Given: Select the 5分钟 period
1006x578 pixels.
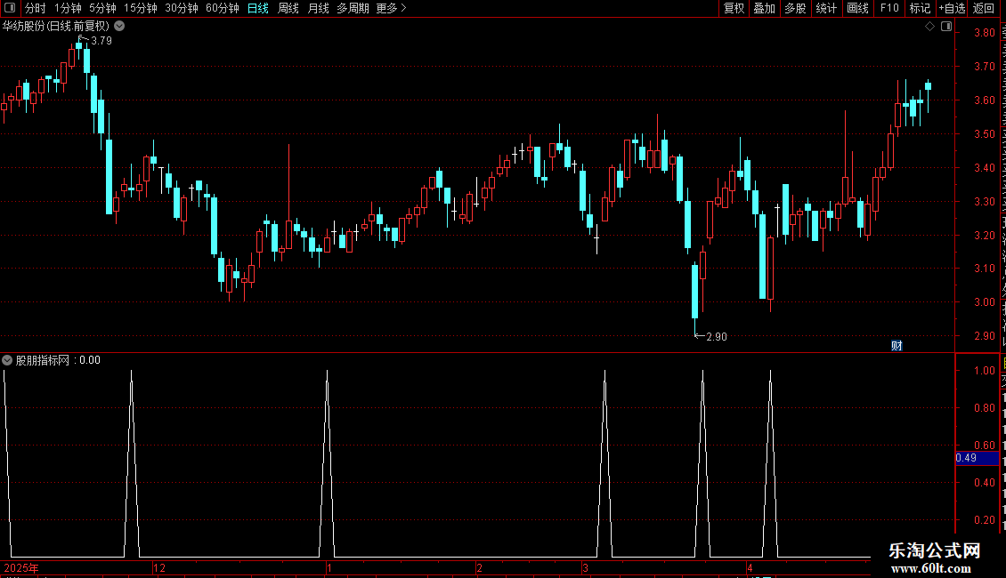Looking at the screenshot, I should (102, 8).
